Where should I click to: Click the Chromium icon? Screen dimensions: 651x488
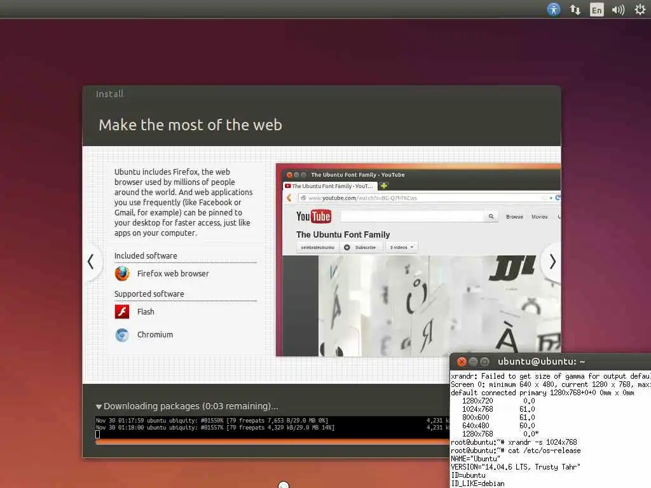click(122, 335)
